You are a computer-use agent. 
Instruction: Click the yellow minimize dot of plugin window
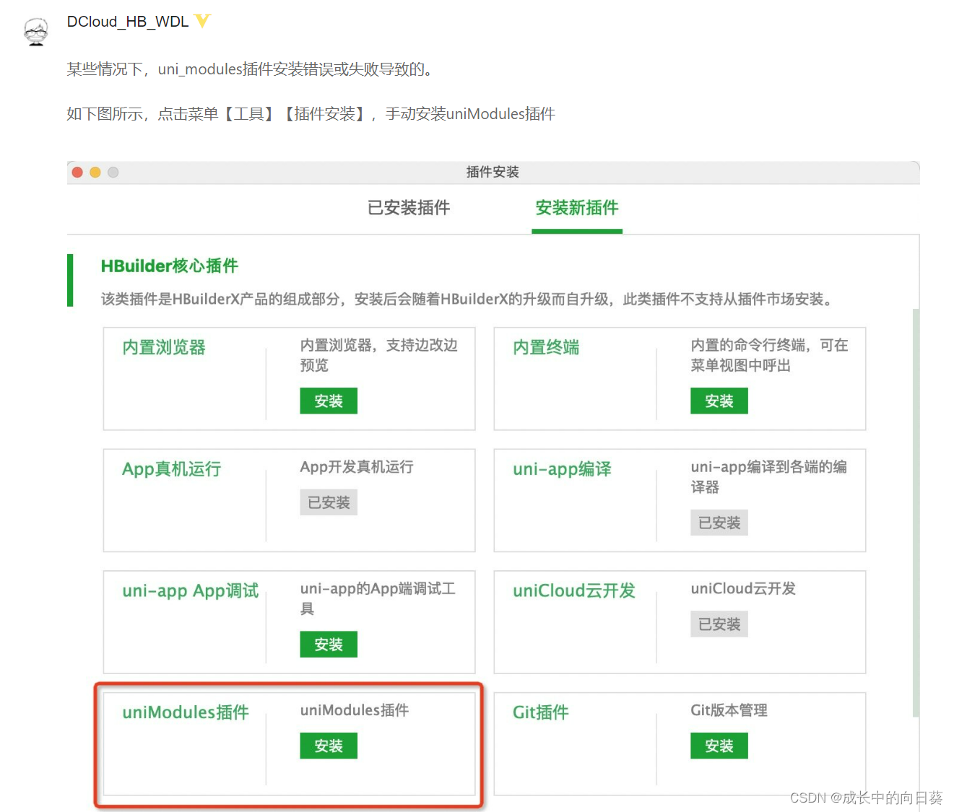(95, 172)
